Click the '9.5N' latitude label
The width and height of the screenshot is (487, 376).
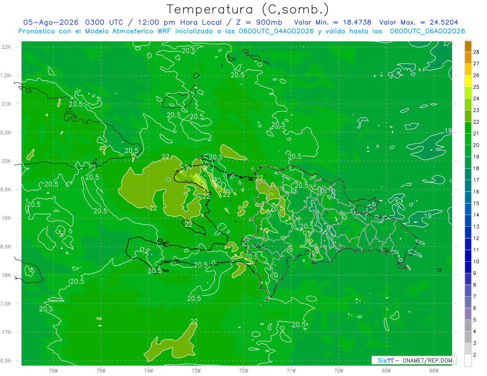coord(5,190)
